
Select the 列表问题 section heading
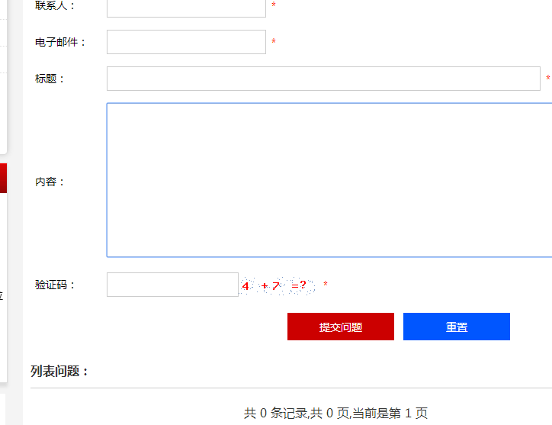click(x=59, y=372)
